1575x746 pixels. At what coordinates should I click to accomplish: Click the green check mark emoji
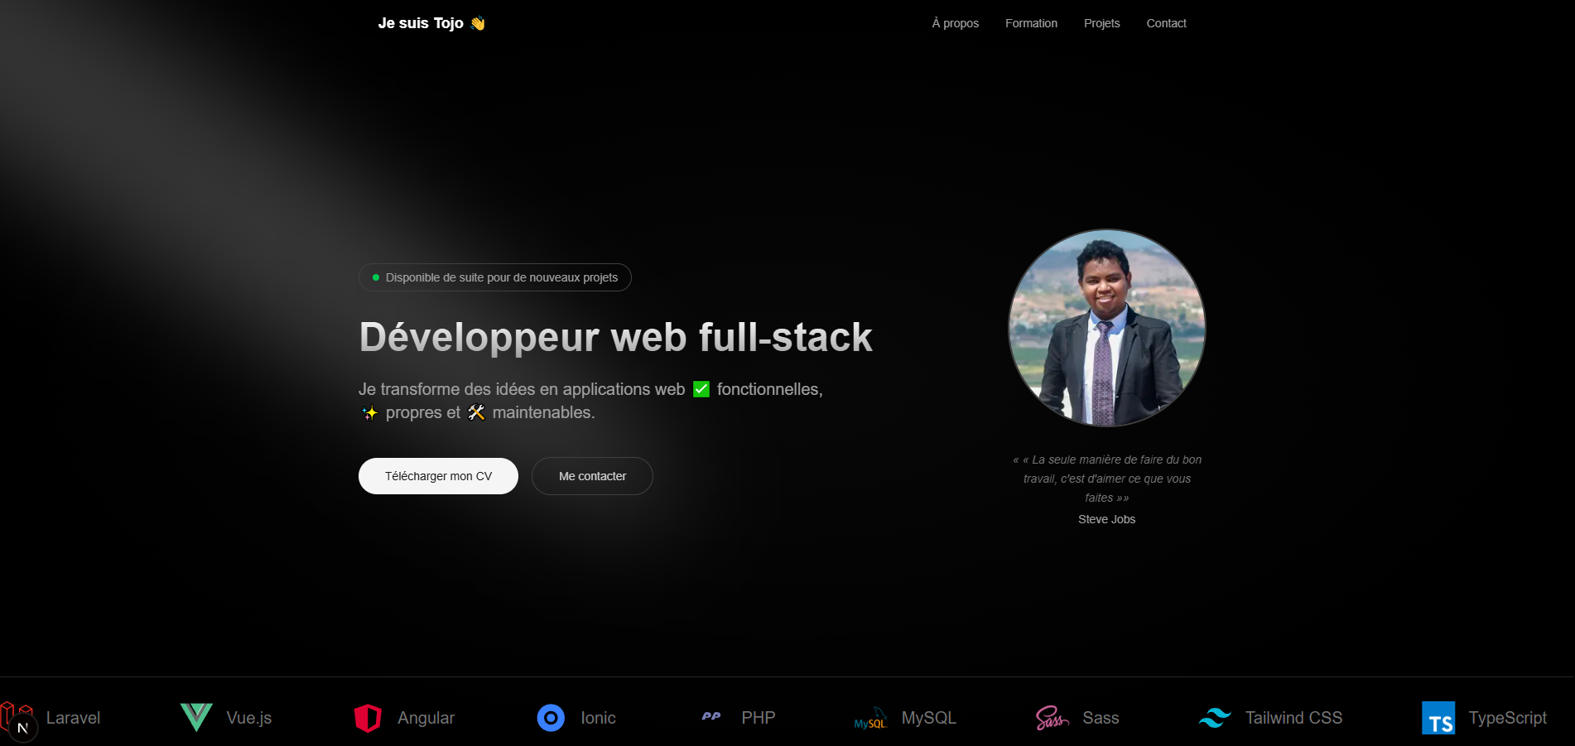click(x=701, y=389)
